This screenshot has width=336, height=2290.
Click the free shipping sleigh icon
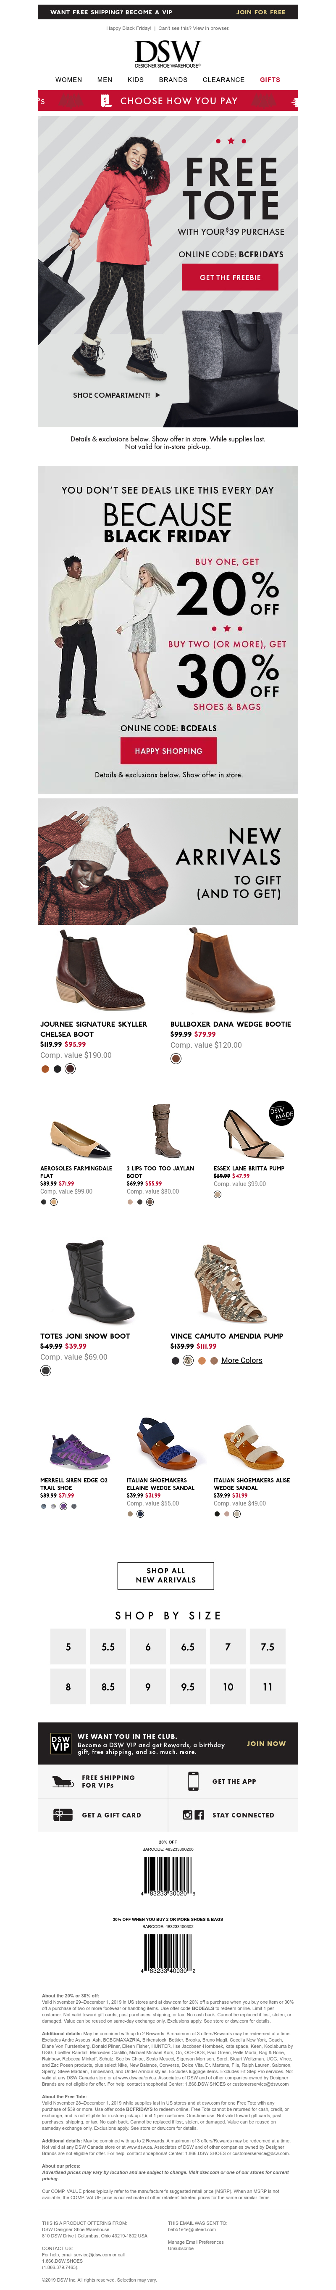(x=62, y=1781)
